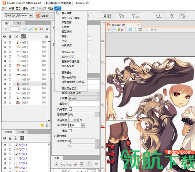The image size is (195, 172).
Task: Open the 显示 menu
Action: click(18, 8)
